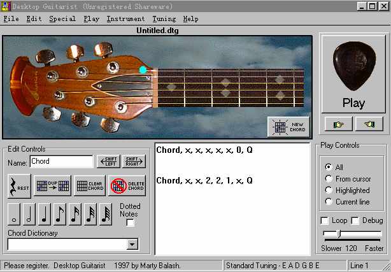Enable the Dotted Notes checkbox

tap(130, 222)
